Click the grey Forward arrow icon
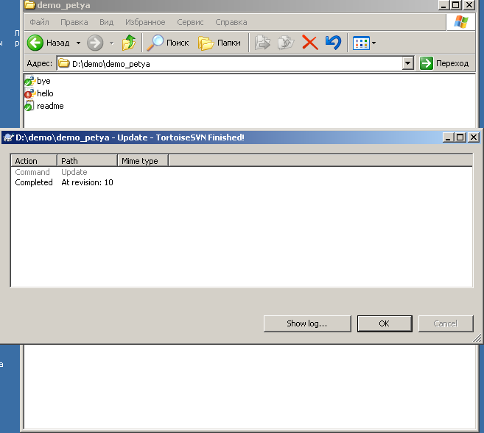 tap(95, 43)
